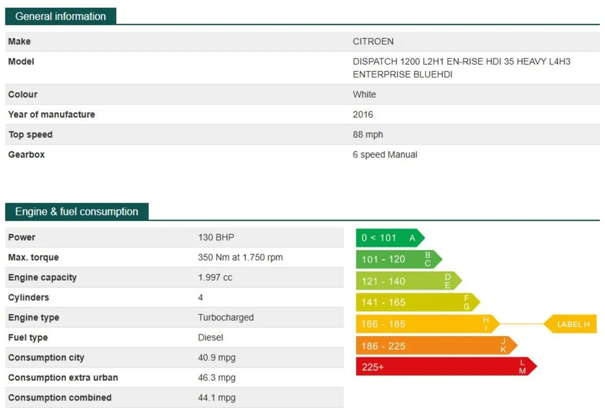This screenshot has width=605, height=411.
Task: Select the 44.1 mpg value
Action: click(x=217, y=397)
